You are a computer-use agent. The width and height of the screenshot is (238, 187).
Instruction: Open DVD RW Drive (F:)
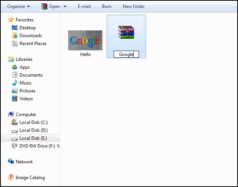pyautogui.click(x=37, y=146)
